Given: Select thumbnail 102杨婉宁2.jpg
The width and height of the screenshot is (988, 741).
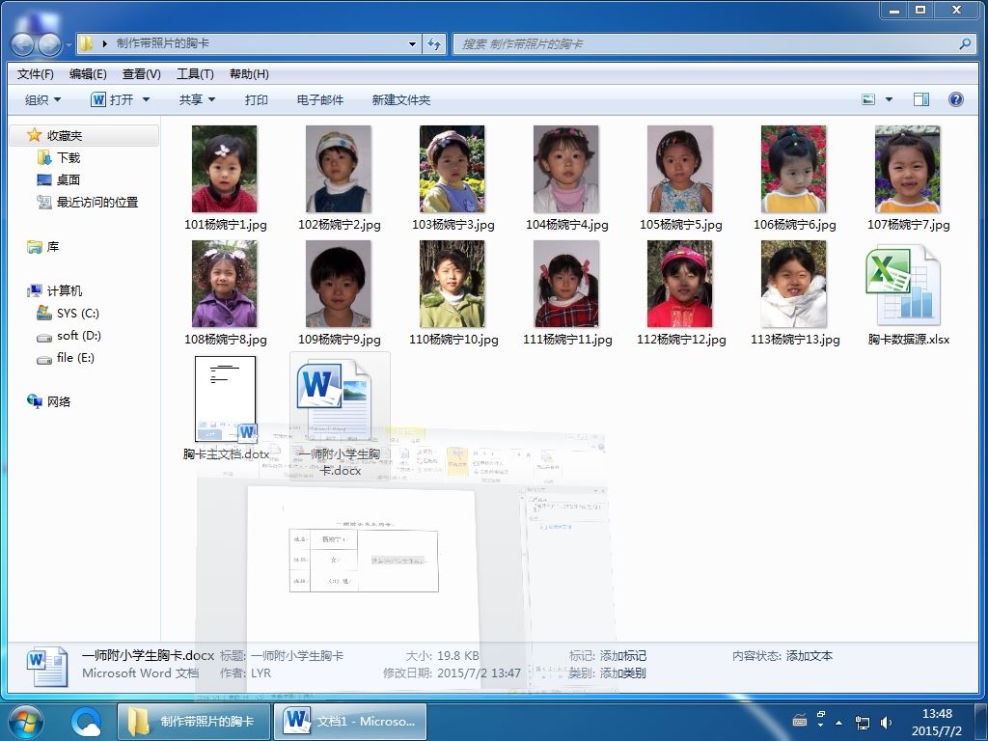Looking at the screenshot, I should [339, 169].
